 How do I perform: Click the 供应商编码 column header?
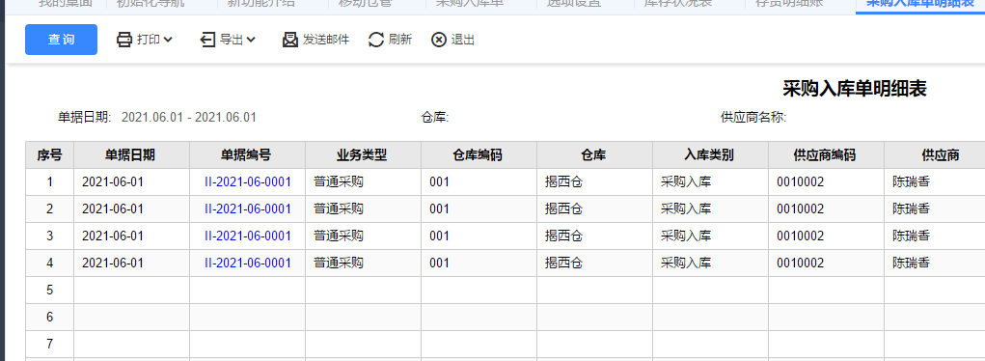click(x=826, y=155)
